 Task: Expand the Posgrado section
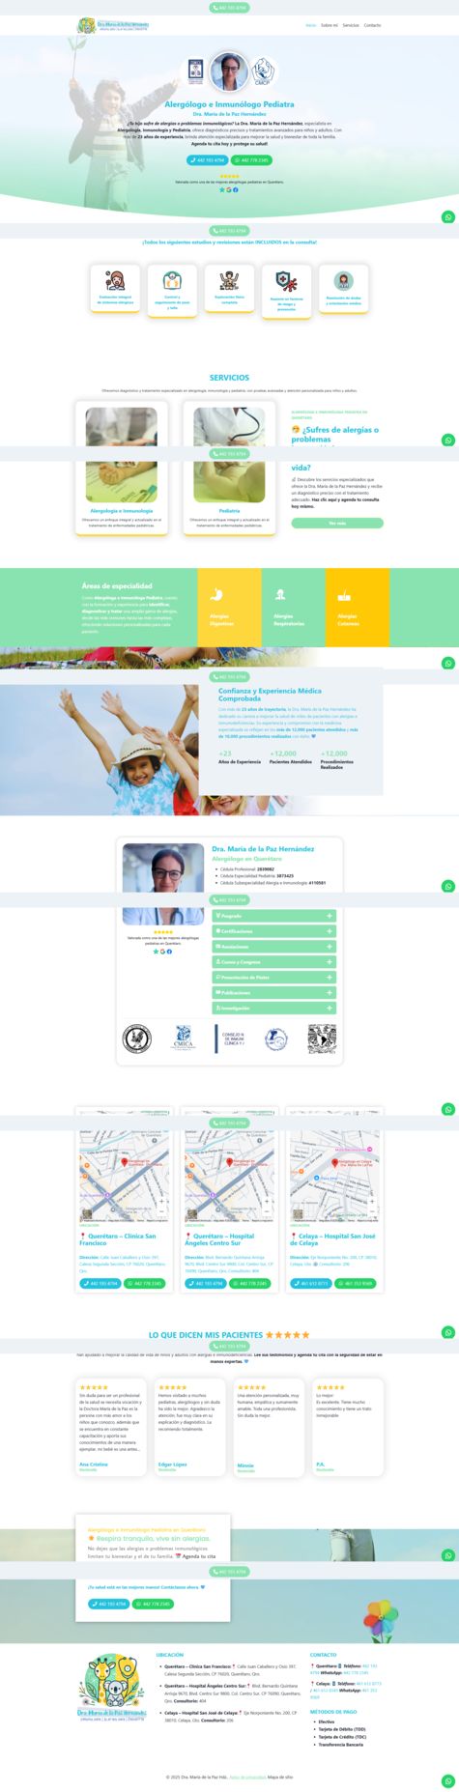coord(274,916)
